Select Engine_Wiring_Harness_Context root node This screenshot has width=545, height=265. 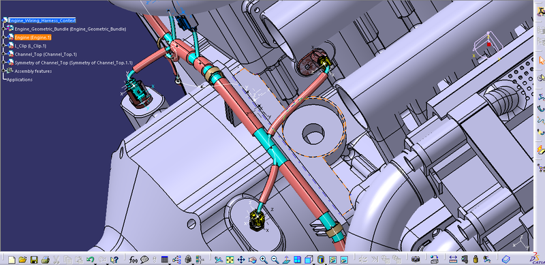pyautogui.click(x=42, y=20)
